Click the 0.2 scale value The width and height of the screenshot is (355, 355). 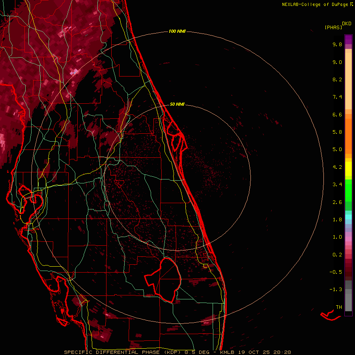pos(337,255)
